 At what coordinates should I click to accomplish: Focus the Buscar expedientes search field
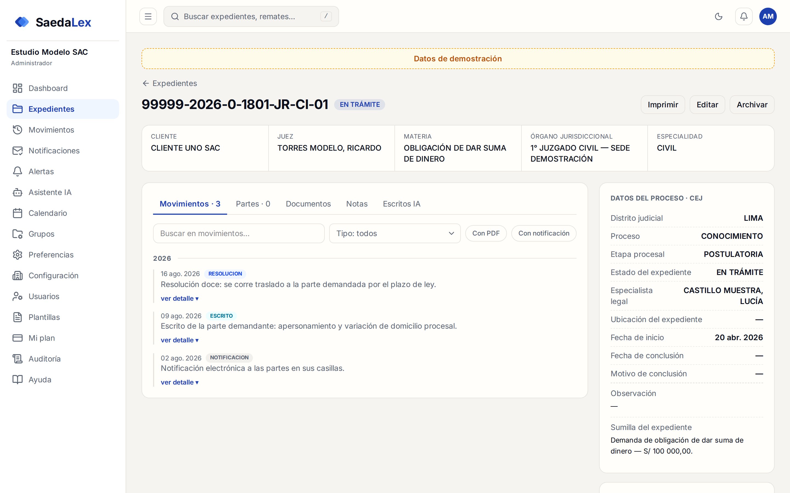click(x=251, y=16)
